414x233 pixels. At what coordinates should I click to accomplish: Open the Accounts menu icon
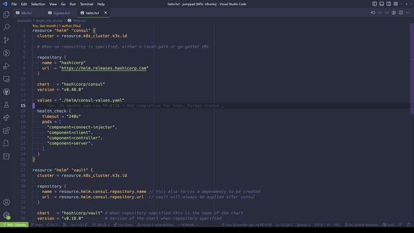tap(6, 203)
